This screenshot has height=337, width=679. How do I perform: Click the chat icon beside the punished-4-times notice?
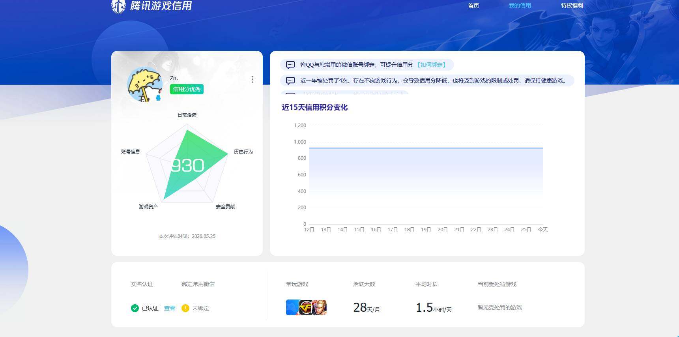[x=290, y=81]
